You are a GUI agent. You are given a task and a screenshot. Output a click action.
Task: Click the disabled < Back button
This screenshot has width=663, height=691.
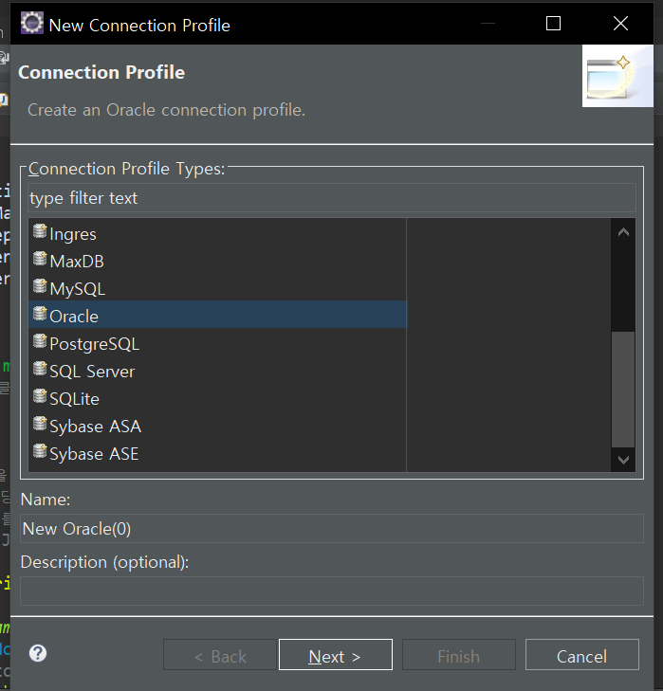point(220,654)
